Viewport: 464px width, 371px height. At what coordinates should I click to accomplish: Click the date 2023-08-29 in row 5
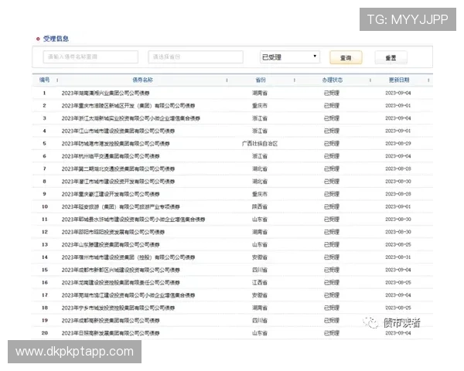pyautogui.click(x=398, y=144)
